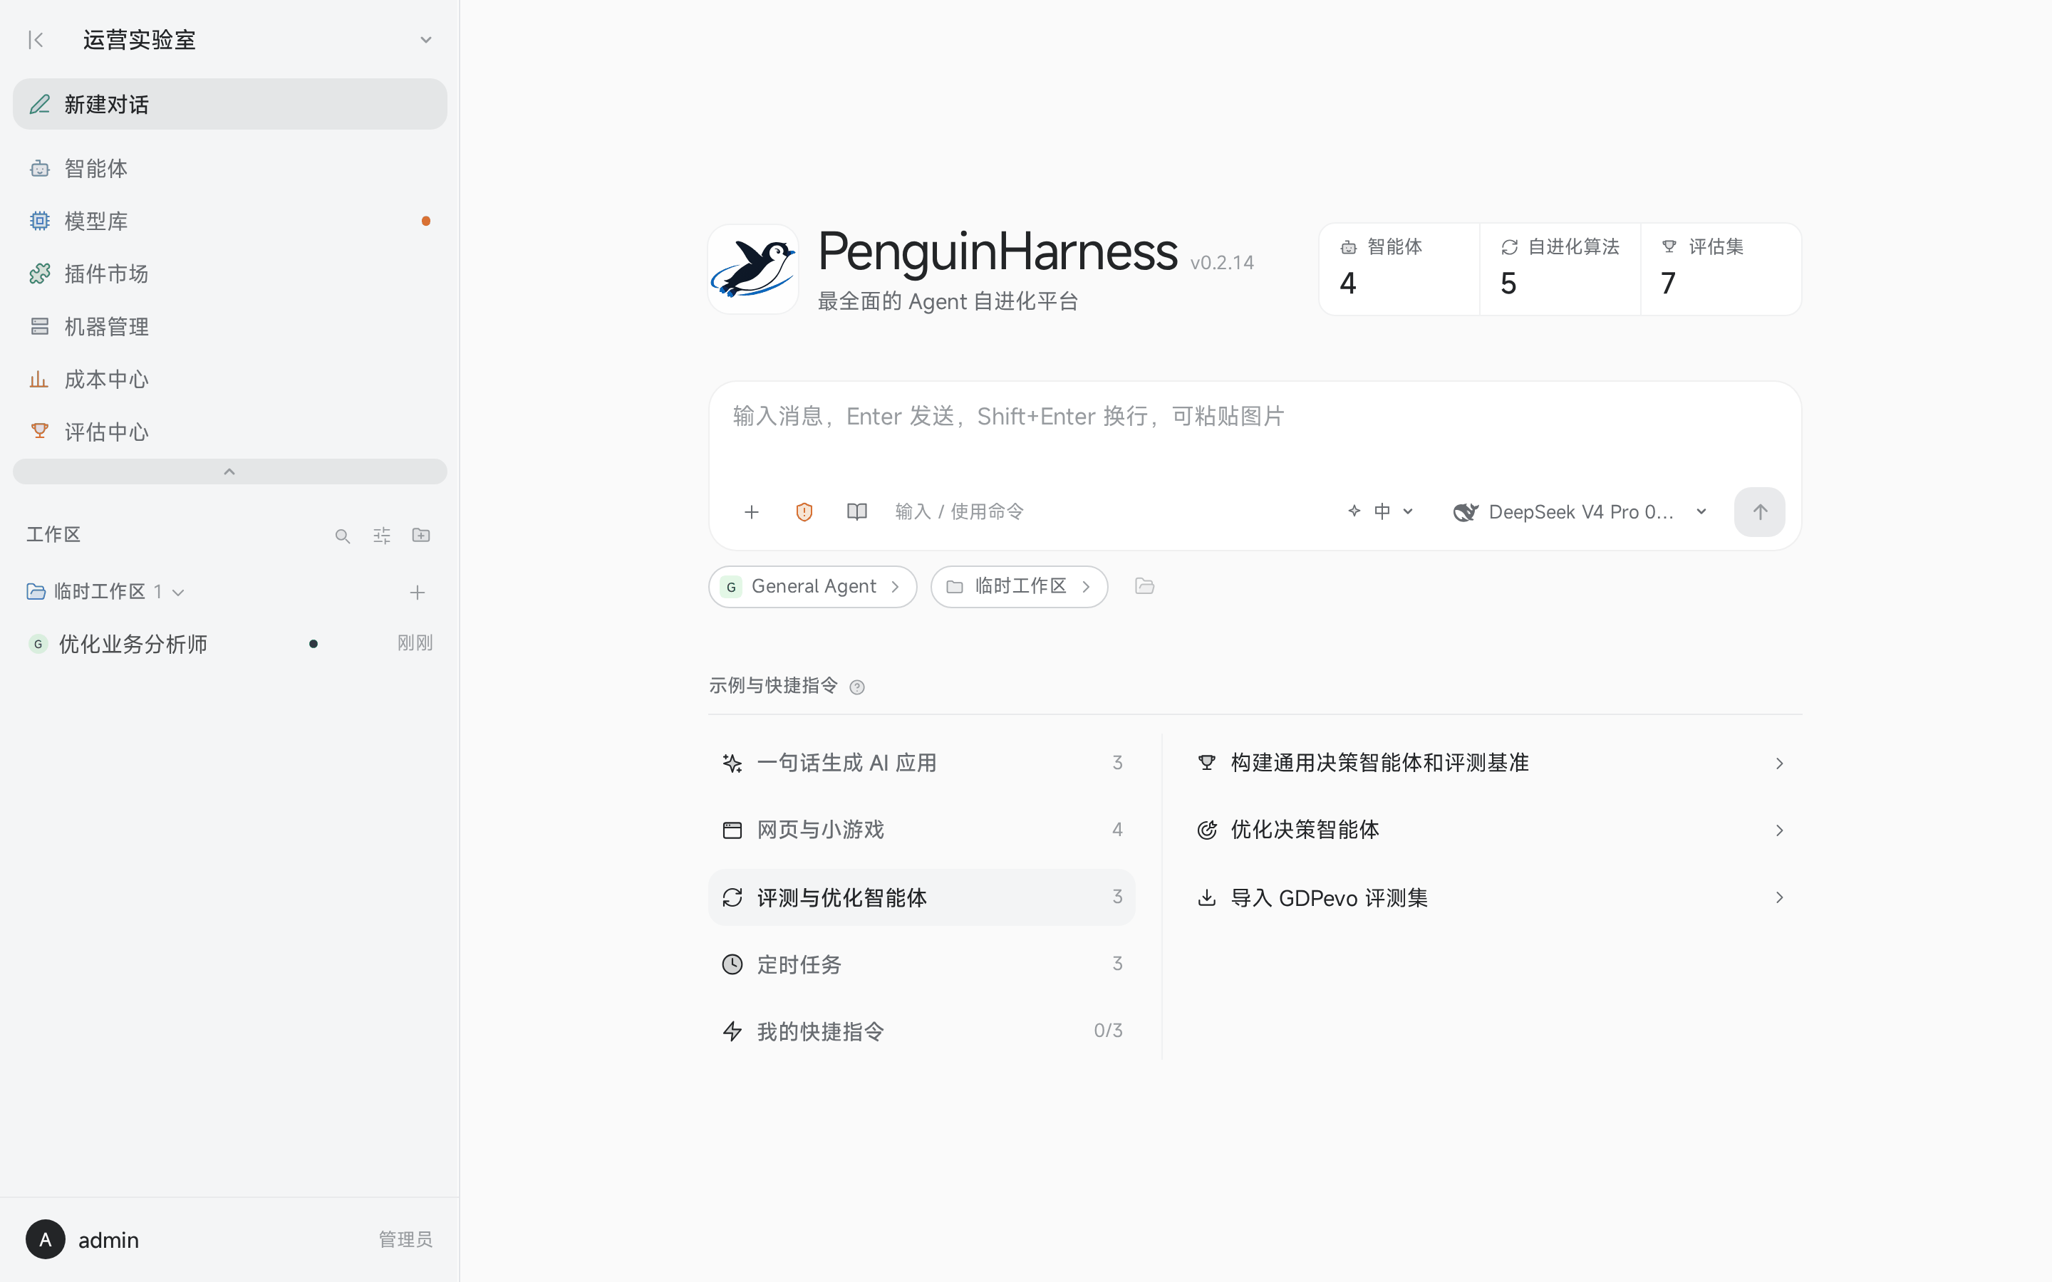This screenshot has width=2052, height=1282.
Task: Open the General Agent selector chip
Action: pyautogui.click(x=812, y=587)
